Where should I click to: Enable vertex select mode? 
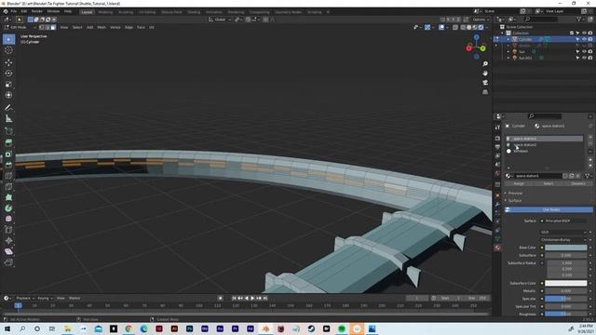pyautogui.click(x=41, y=27)
